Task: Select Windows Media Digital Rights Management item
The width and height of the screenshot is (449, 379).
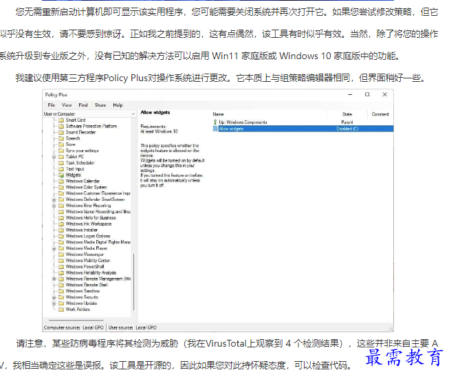Action: (x=98, y=242)
